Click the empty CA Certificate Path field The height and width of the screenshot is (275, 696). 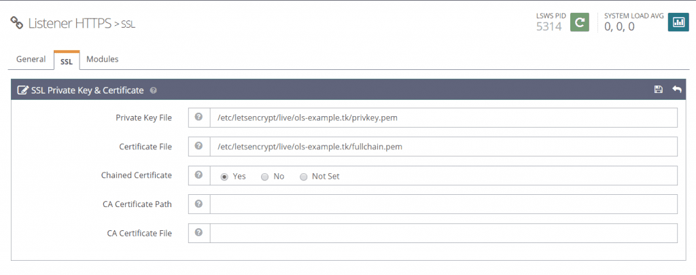coord(443,204)
